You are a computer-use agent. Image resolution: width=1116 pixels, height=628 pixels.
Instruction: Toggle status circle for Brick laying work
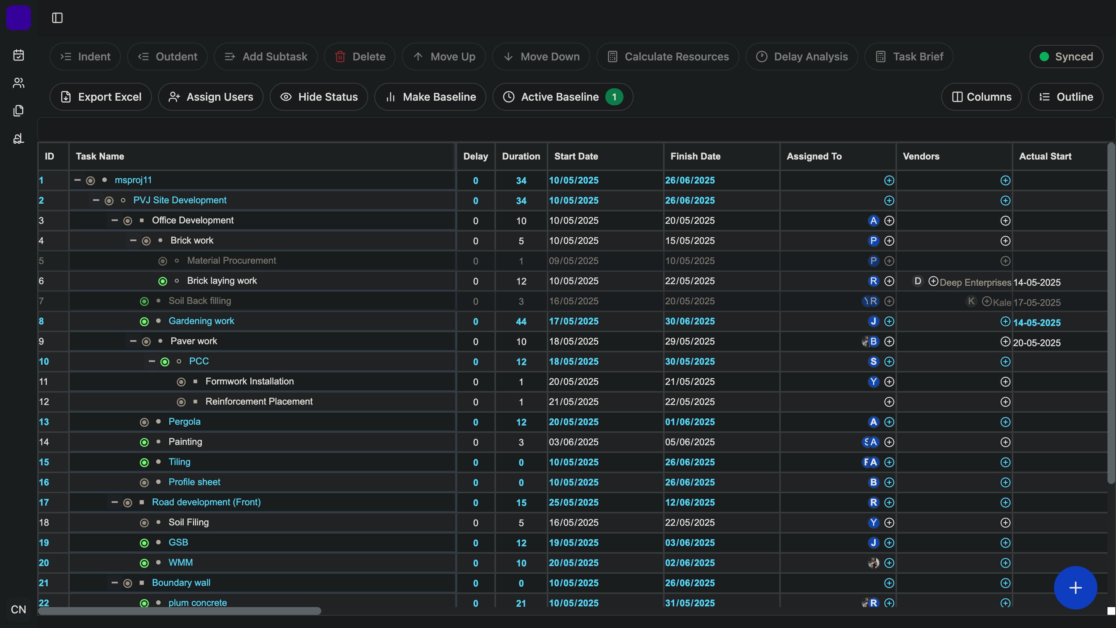(x=162, y=281)
